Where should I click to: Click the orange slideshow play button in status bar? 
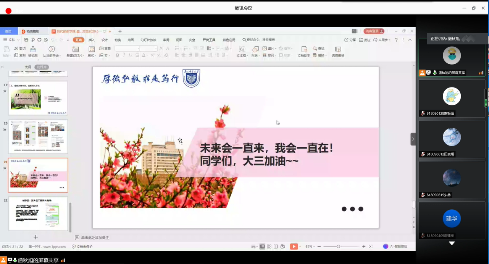294,246
